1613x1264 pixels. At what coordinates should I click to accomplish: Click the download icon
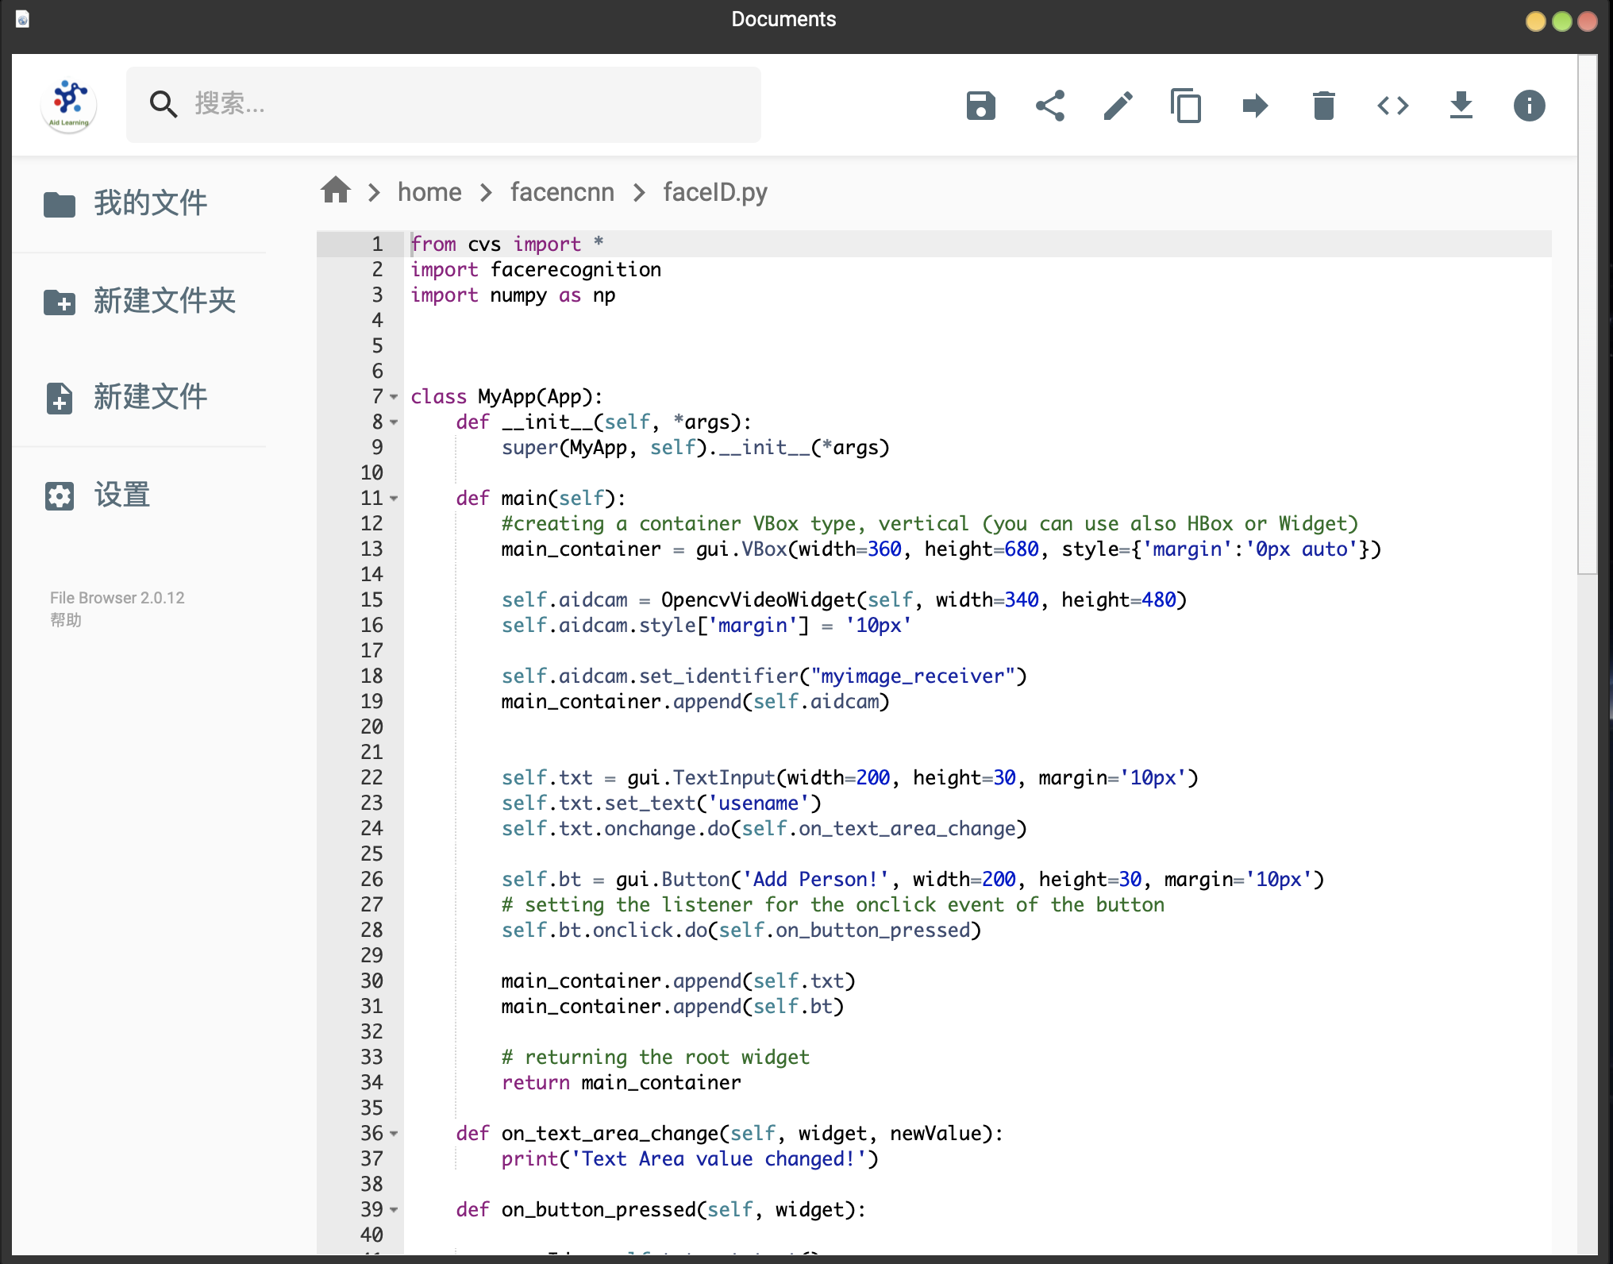click(x=1461, y=106)
